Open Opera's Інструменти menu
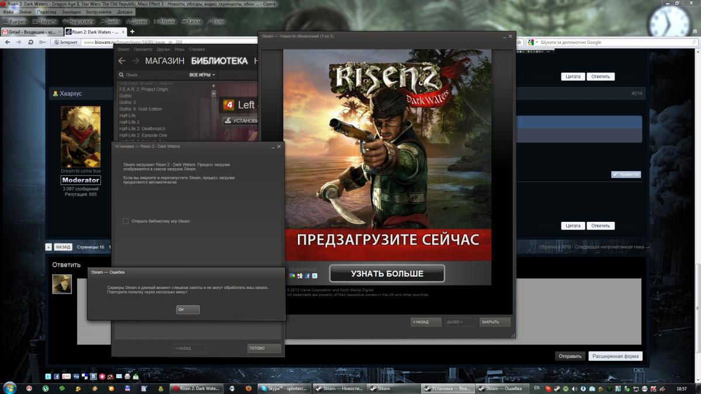701x394 pixels. pyautogui.click(x=99, y=12)
